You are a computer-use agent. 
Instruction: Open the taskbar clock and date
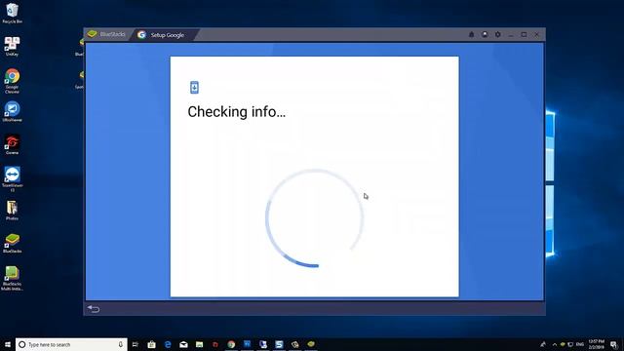[x=596, y=344]
